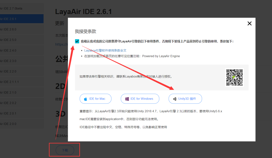Click the macIDE application install note
Screen dimensions: 272x158
coord(119,119)
